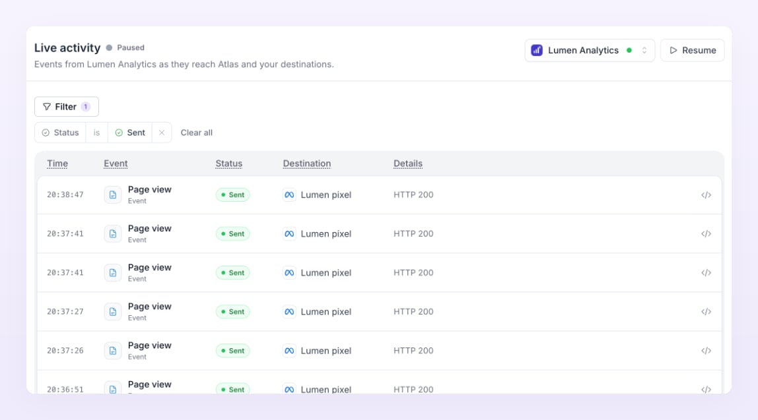The height and width of the screenshot is (420, 758).
Task: Click Clear all filters link
Action: [x=196, y=133]
